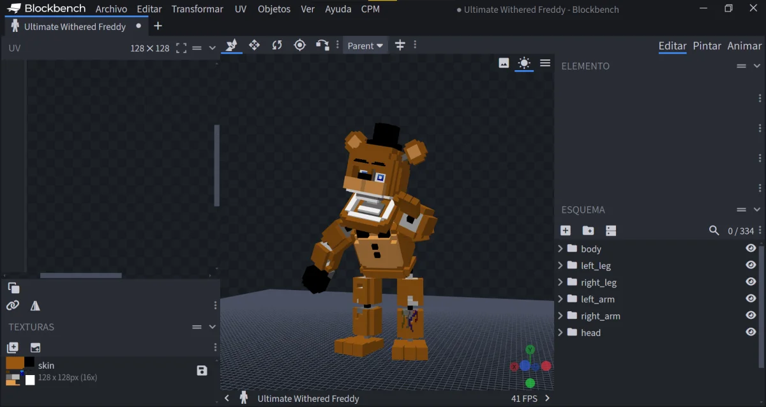Viewport: 766px width, 407px height.
Task: Go to next model with right arrow
Action: (547, 398)
